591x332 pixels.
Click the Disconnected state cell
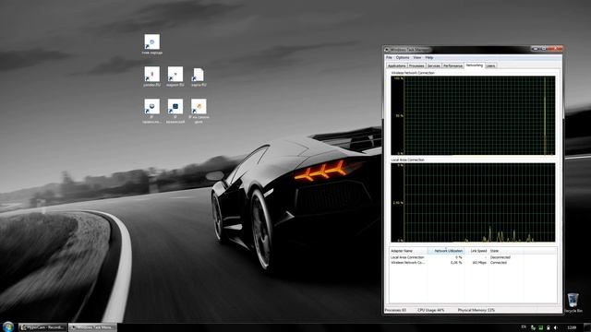[x=501, y=257]
